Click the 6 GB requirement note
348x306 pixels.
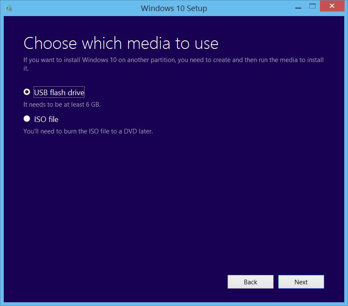click(64, 104)
